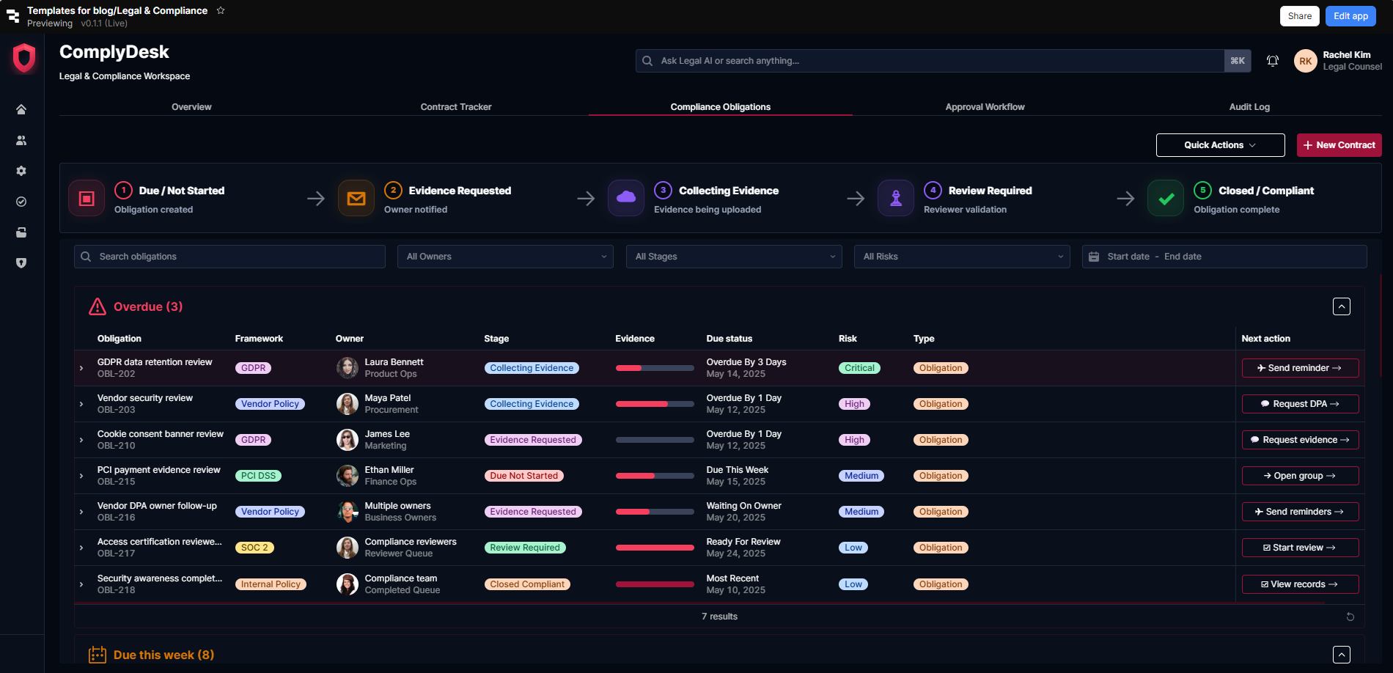Screen dimensions: 1393x673
Task: Click the Due this week calendar icon
Action: tap(98, 655)
